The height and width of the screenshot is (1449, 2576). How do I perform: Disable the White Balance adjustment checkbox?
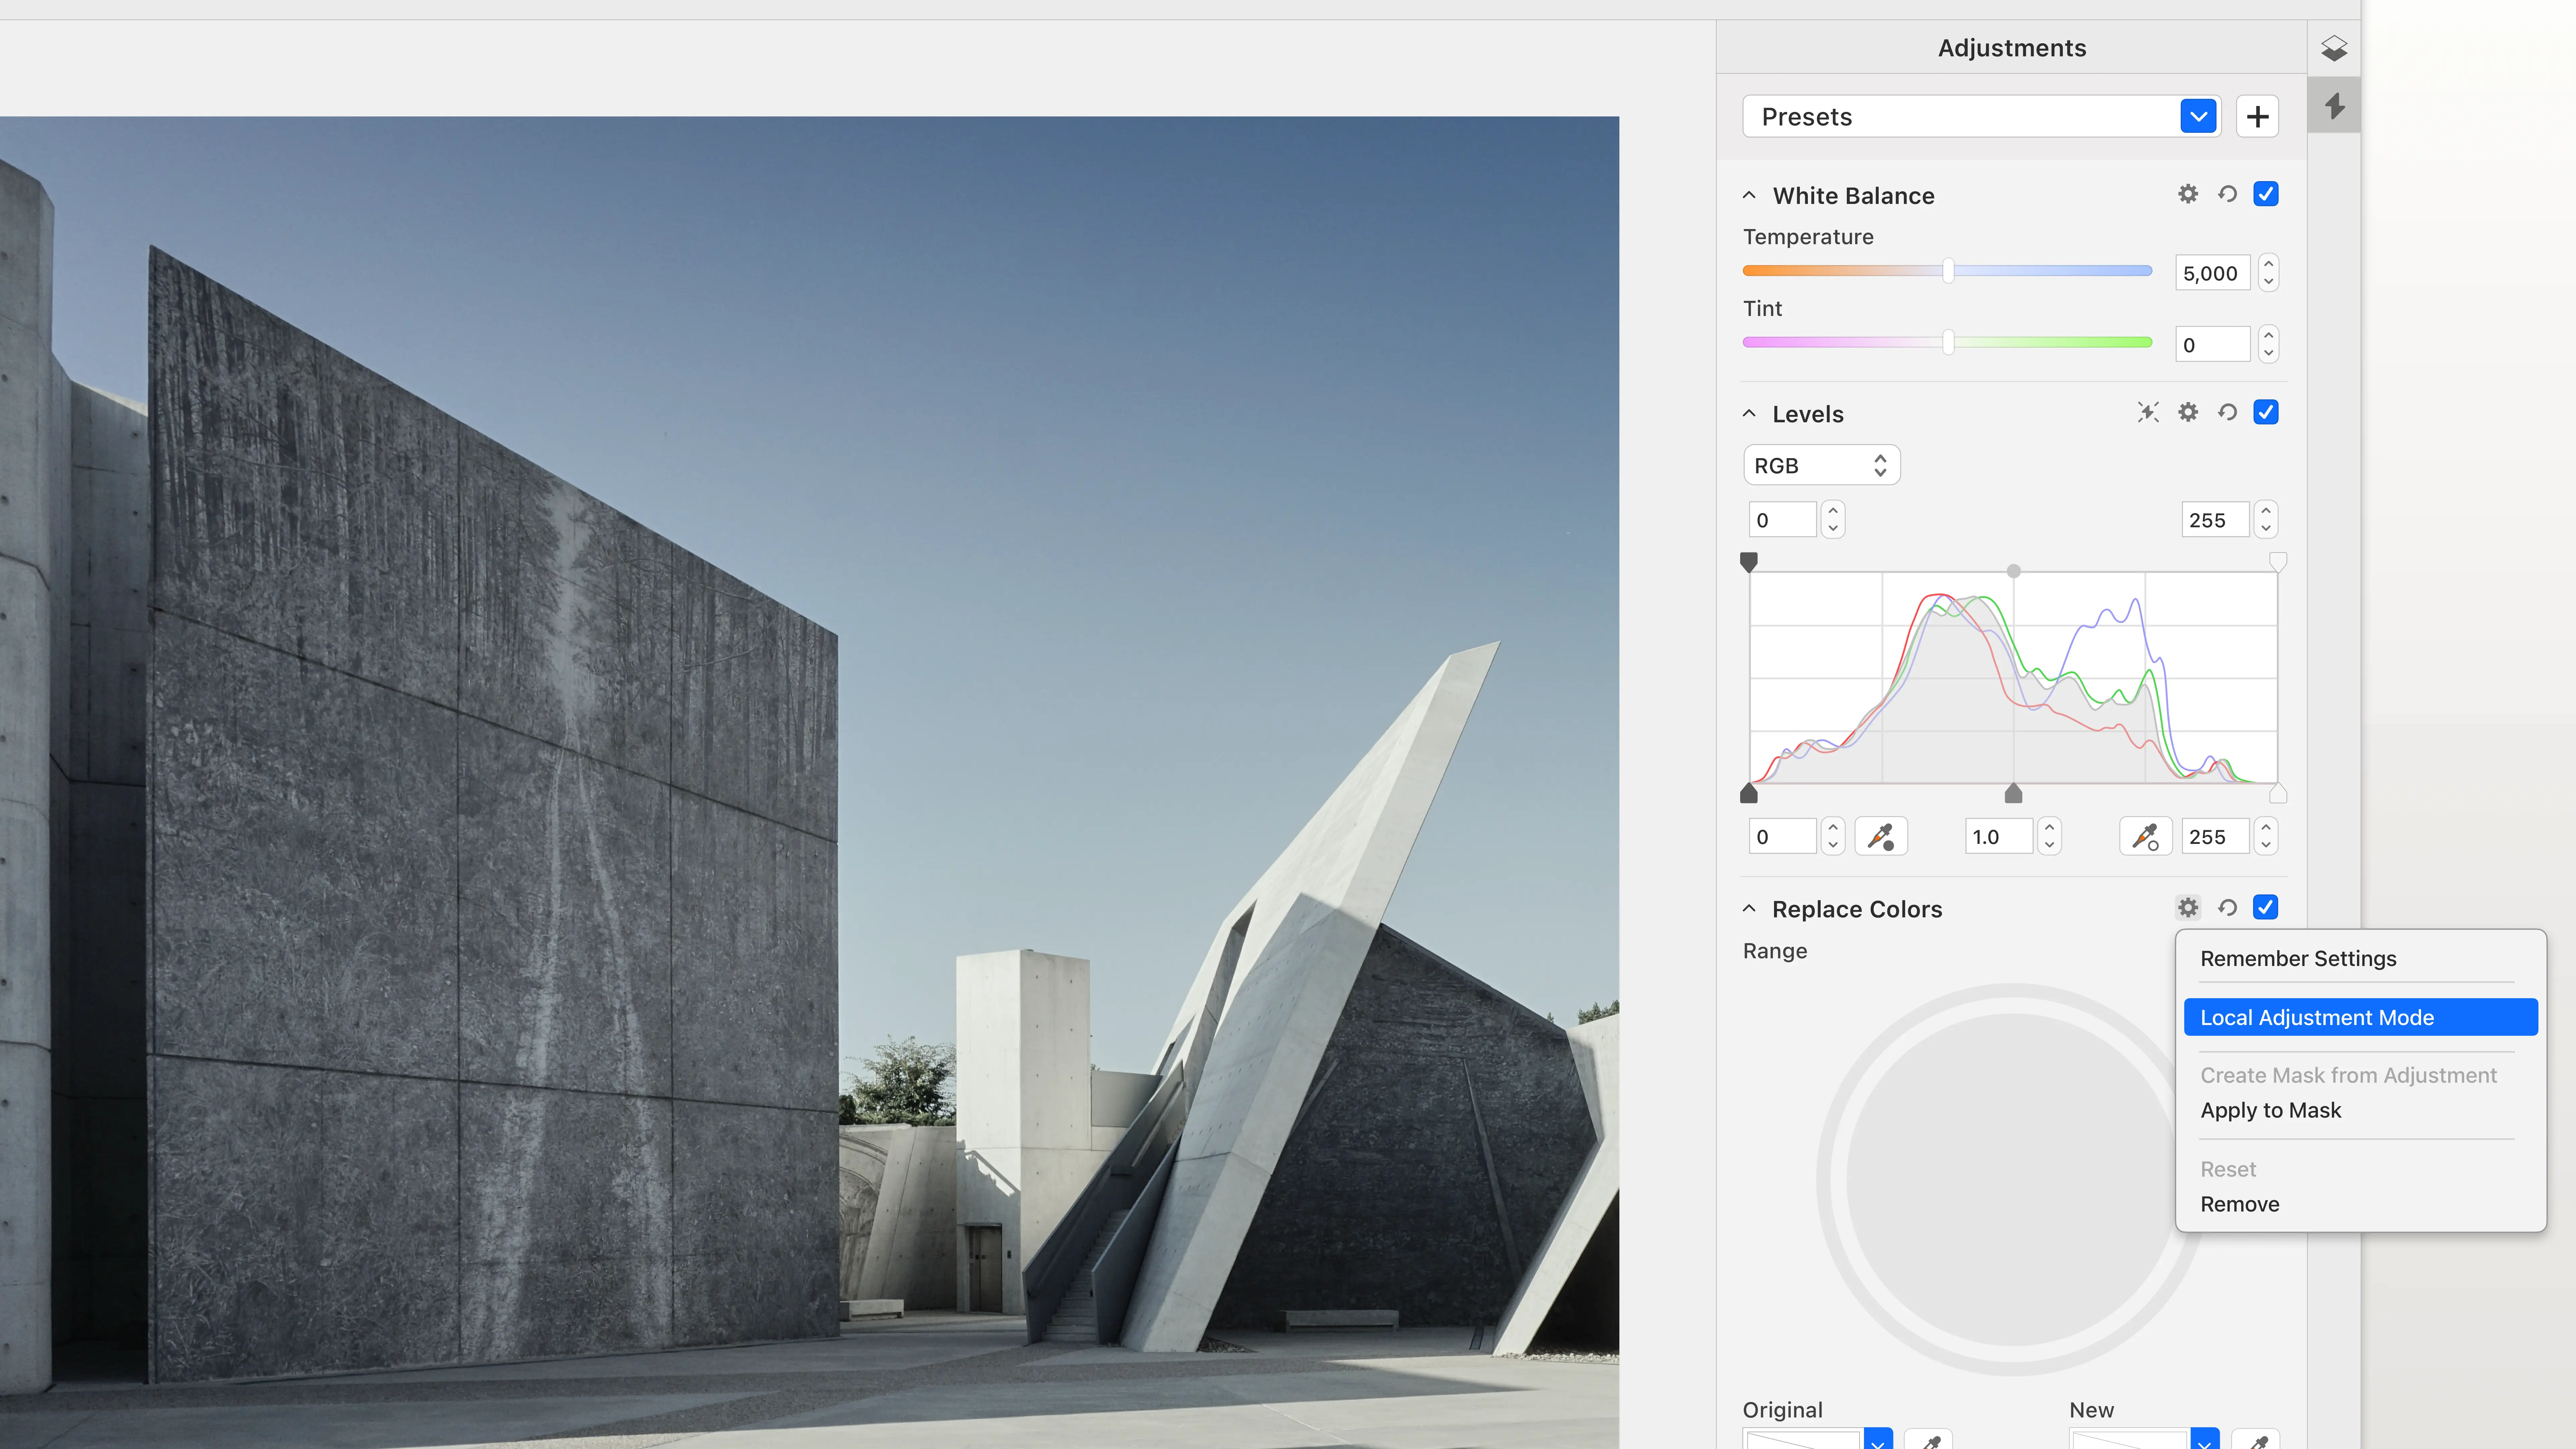click(2266, 194)
